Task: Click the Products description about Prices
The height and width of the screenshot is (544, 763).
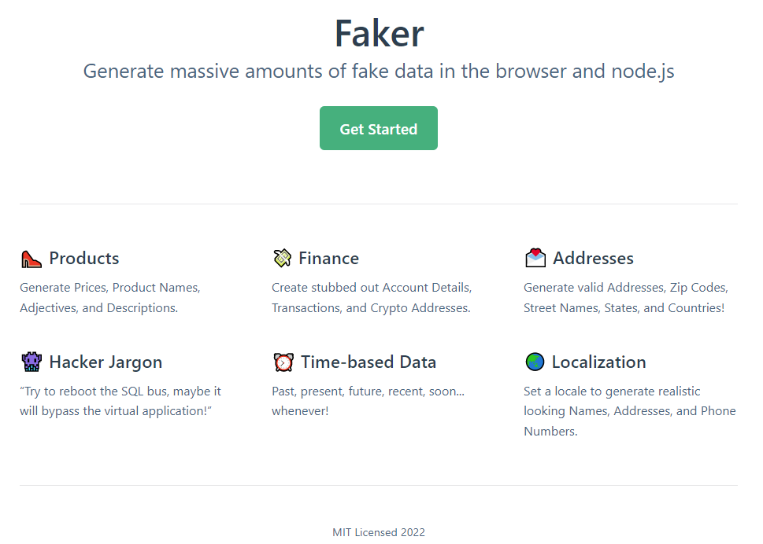Action: coord(110,298)
